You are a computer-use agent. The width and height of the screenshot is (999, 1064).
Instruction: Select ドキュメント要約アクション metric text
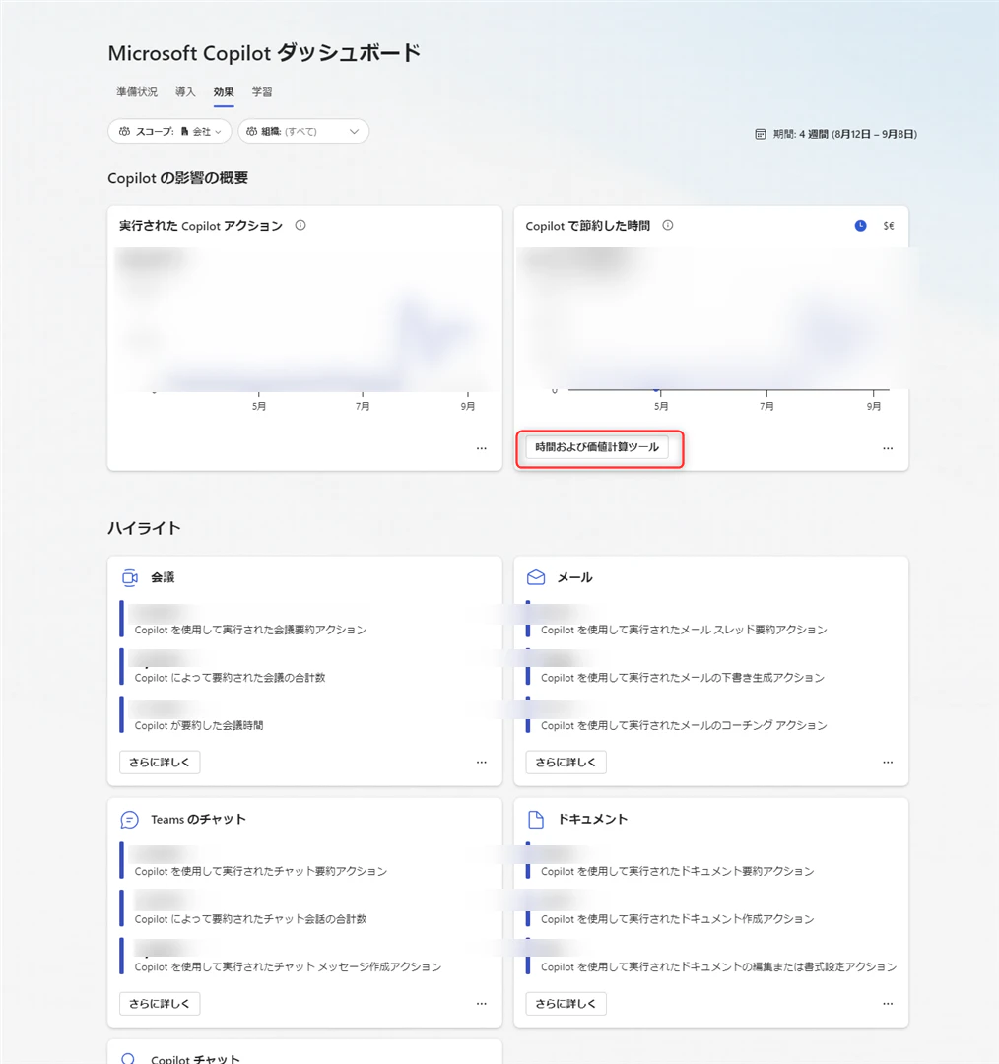[x=677, y=871]
